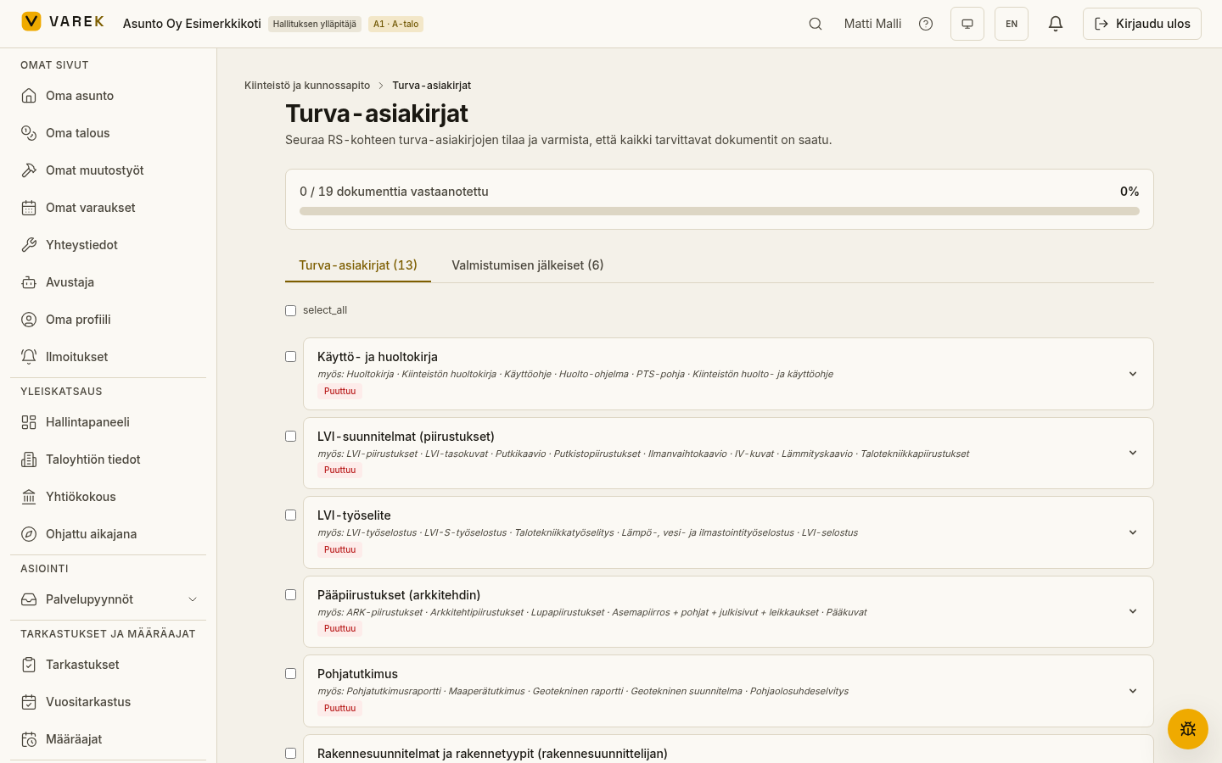The width and height of the screenshot is (1222, 763).
Task: Click the Kirjaudu ulos button
Action: click(1142, 24)
